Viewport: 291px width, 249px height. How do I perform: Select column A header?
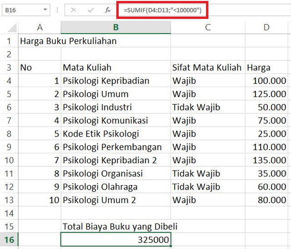(40, 27)
